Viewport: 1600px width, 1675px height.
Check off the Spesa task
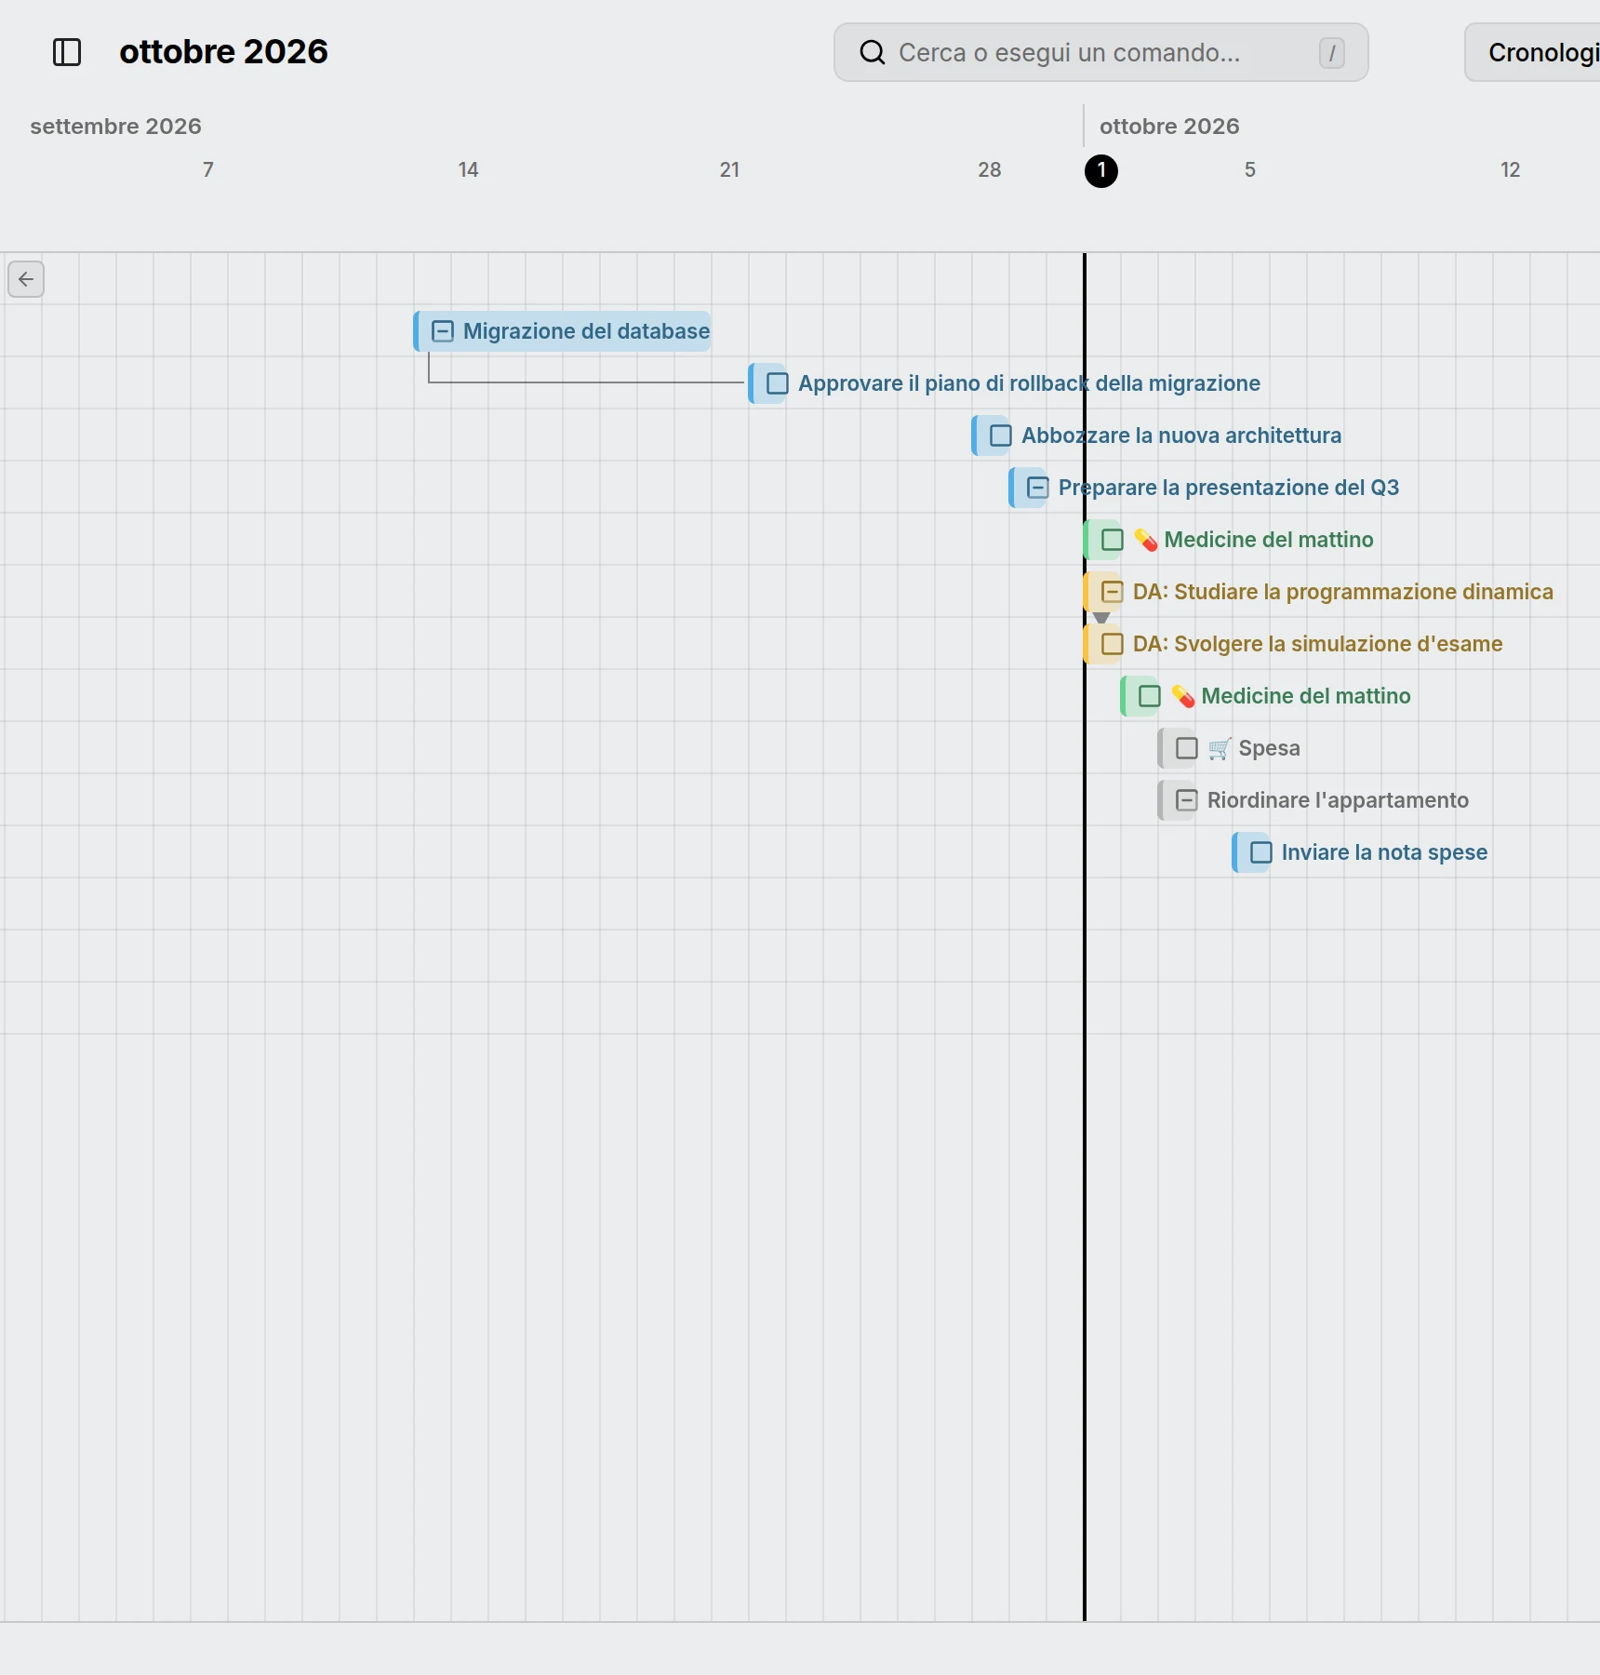click(x=1187, y=748)
